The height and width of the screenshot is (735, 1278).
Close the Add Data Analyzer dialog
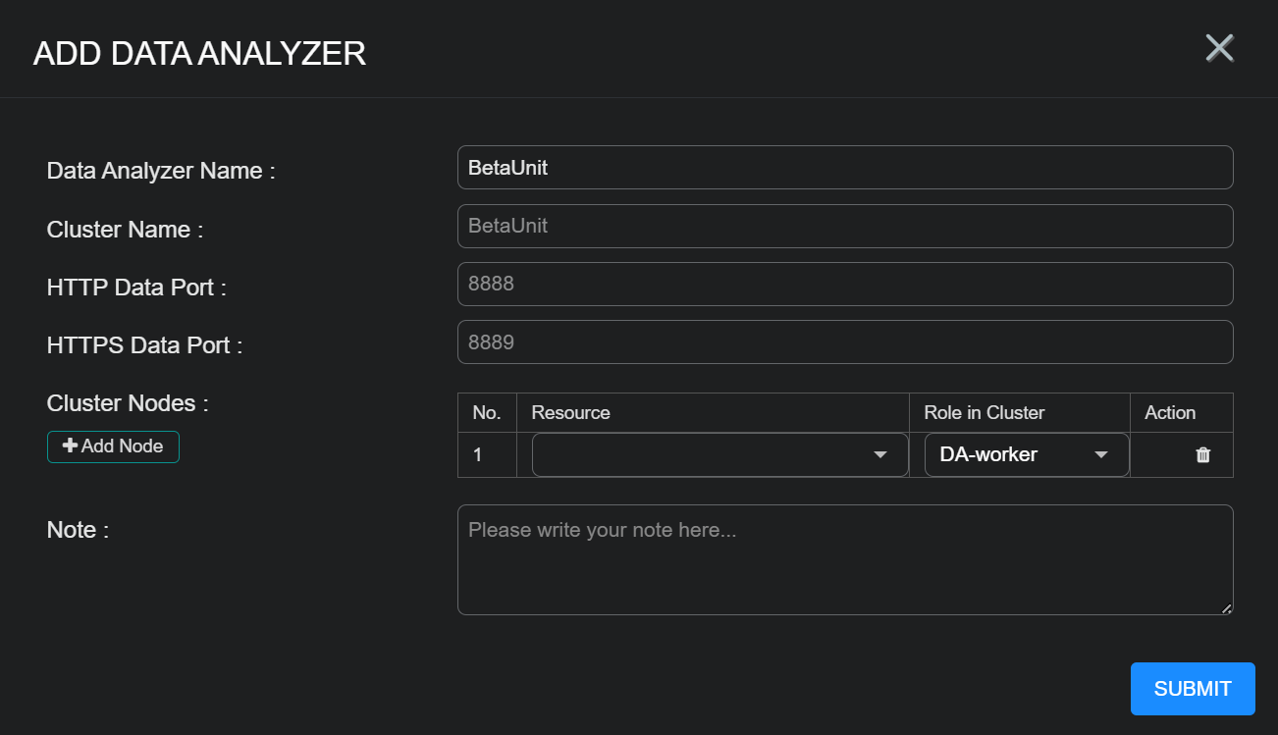pos(1219,48)
